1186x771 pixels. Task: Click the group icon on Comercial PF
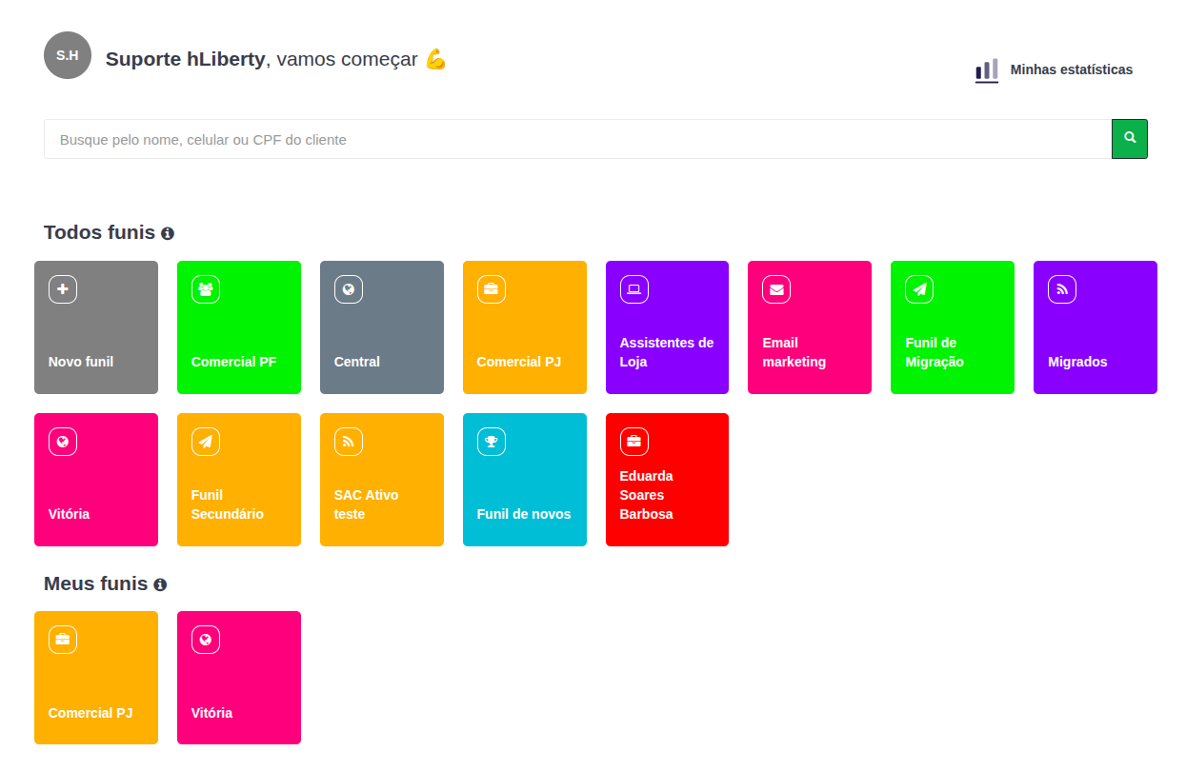click(206, 289)
